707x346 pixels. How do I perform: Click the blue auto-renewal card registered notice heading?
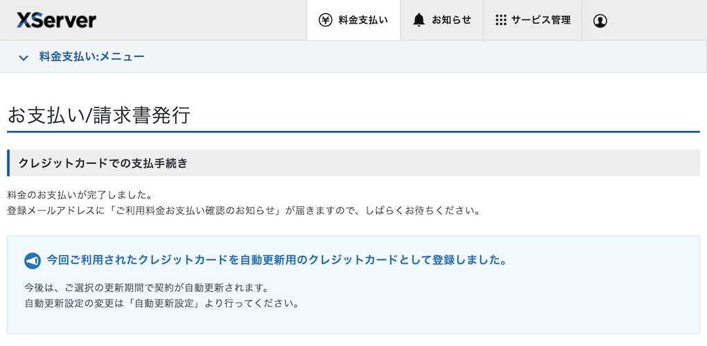tap(276, 260)
